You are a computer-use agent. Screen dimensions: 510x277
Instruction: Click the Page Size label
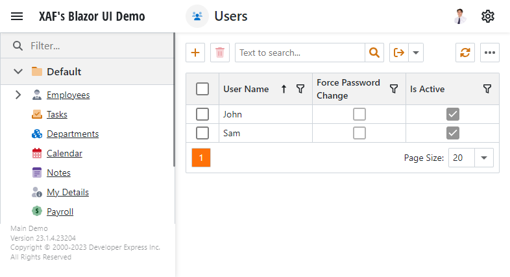point(424,158)
